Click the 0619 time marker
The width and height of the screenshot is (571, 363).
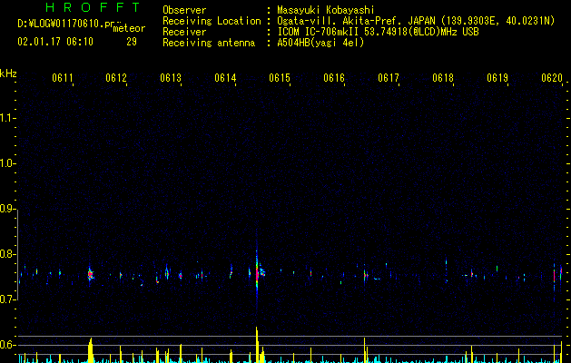click(497, 78)
